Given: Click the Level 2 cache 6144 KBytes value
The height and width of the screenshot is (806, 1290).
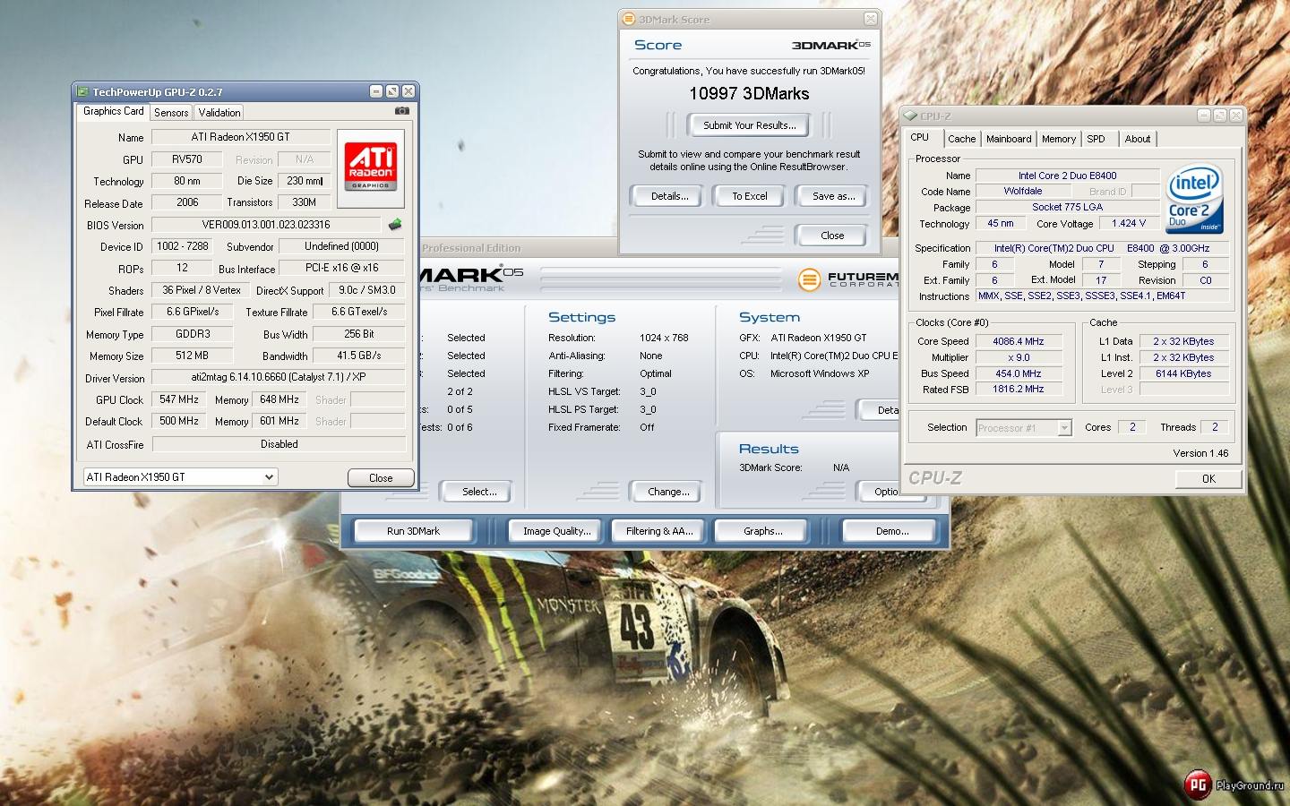Looking at the screenshot, I should (x=1183, y=373).
